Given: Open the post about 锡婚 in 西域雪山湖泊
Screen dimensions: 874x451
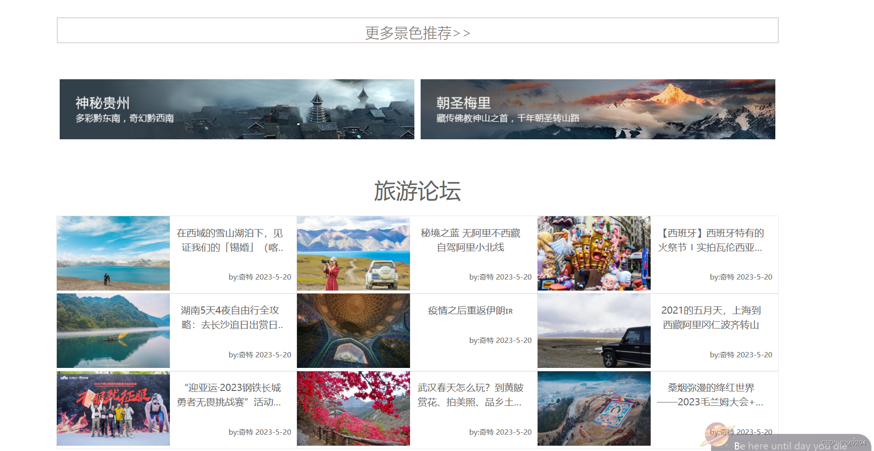Looking at the screenshot, I should [231, 240].
